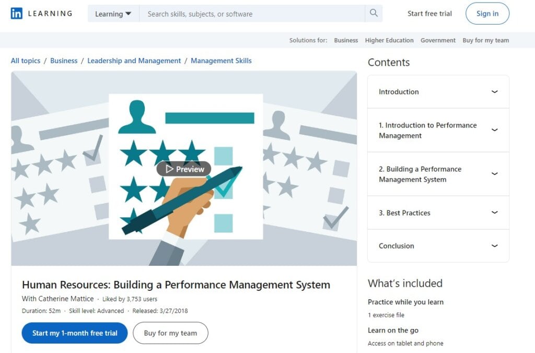Open Business solutions link
Image resolution: width=535 pixels, height=353 pixels.
(346, 40)
